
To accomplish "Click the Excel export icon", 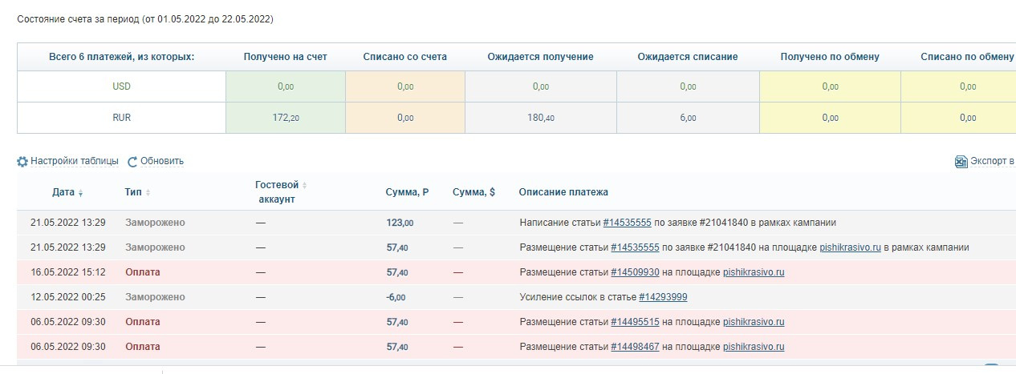I will (x=961, y=161).
